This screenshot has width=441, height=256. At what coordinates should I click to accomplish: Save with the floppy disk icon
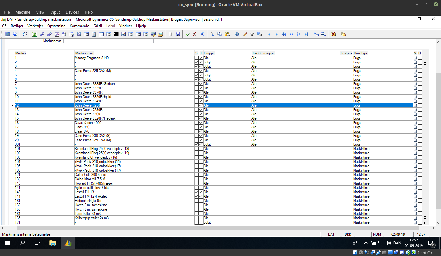[x=178, y=34]
